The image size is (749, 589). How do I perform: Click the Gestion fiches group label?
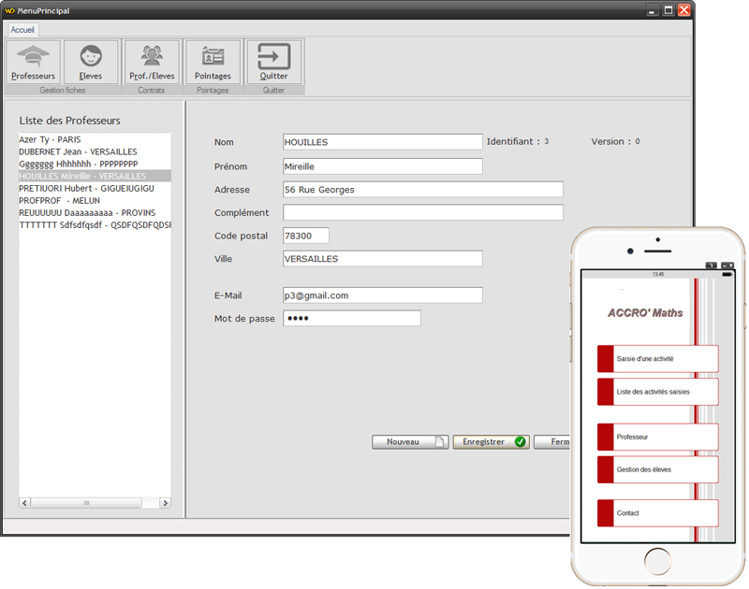62,90
